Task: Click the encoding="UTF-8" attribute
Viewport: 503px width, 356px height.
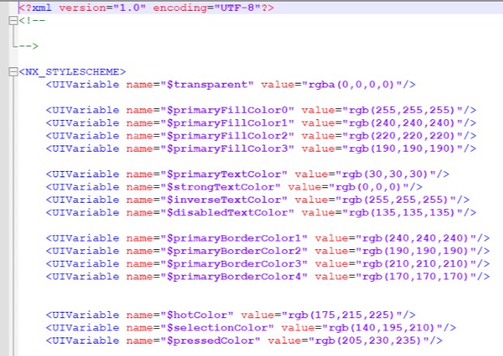Action: pyautogui.click(x=207, y=8)
